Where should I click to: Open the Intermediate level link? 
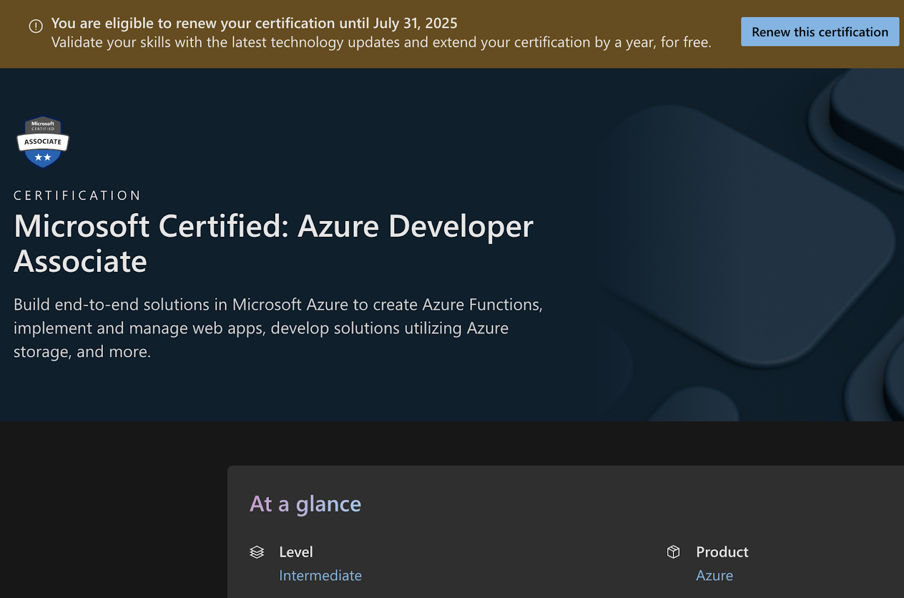pos(320,575)
